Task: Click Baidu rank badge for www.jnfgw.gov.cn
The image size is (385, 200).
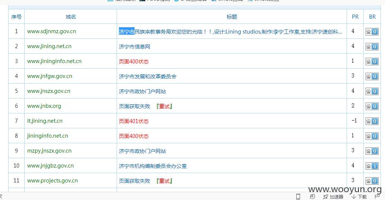Action: pyautogui.click(x=372, y=76)
